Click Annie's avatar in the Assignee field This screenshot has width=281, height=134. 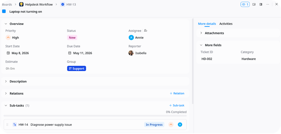131,38
